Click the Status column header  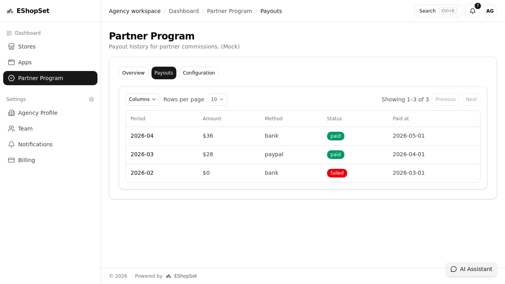coord(335,119)
